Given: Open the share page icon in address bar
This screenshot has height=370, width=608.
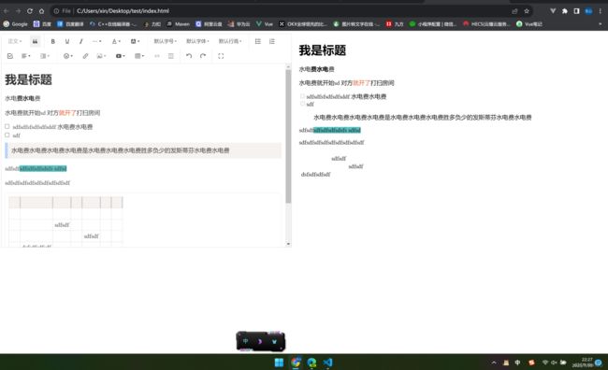Looking at the screenshot, I should click(514, 11).
